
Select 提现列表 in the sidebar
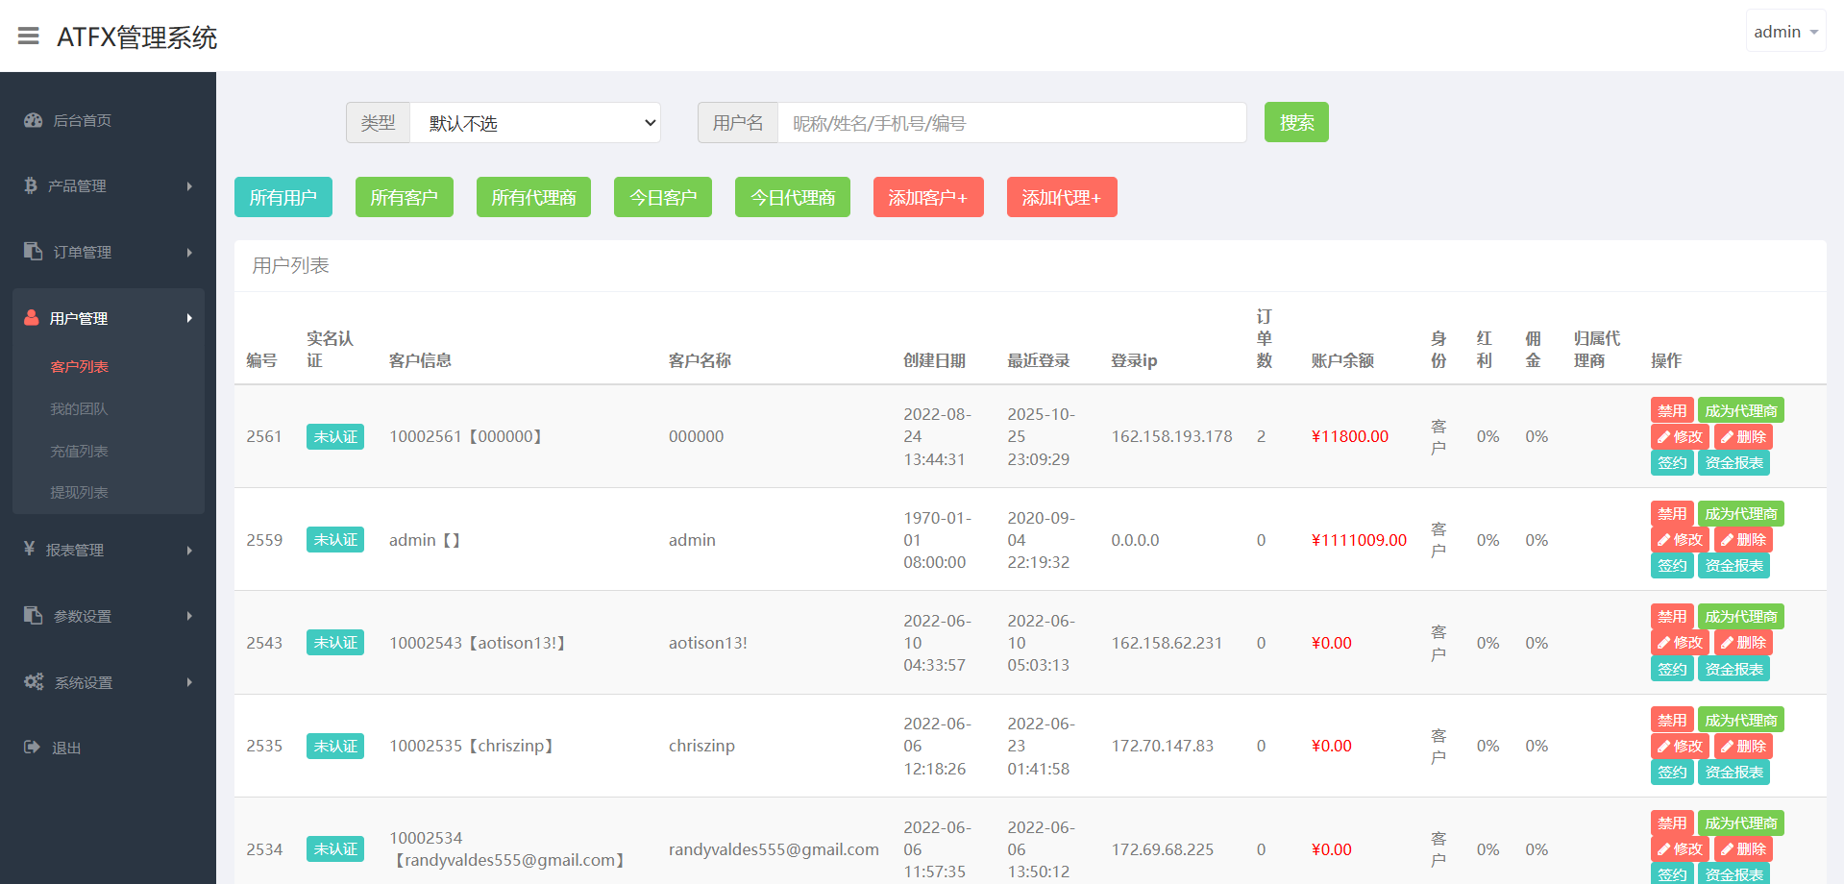click(x=79, y=492)
